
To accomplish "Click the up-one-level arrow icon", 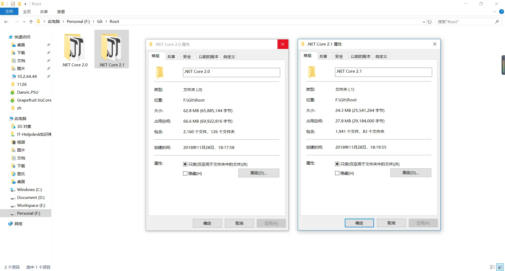I will click(31, 22).
